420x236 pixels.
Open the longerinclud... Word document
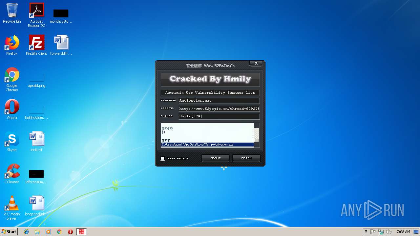[36, 206]
